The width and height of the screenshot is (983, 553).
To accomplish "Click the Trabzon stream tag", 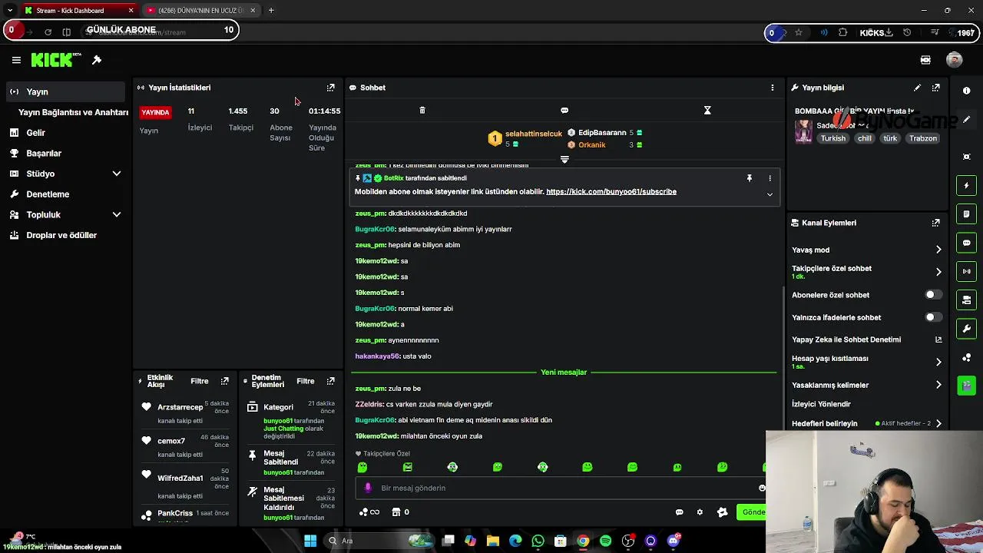I will point(923,138).
